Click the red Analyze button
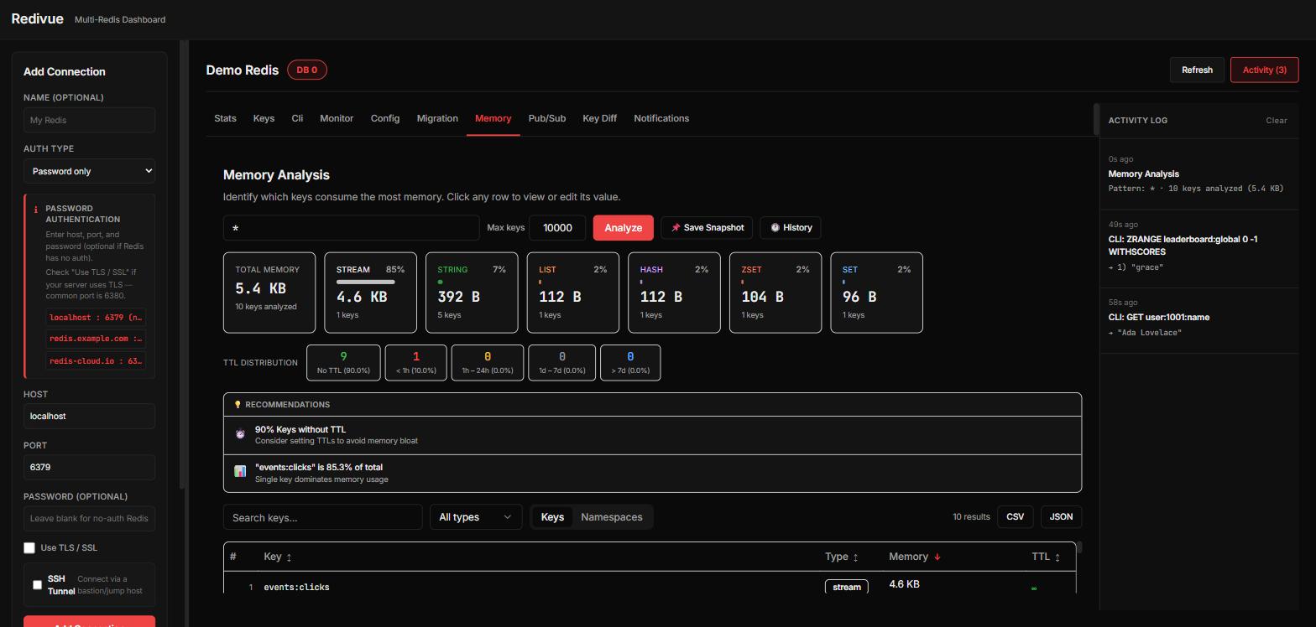1316x627 pixels. (623, 228)
